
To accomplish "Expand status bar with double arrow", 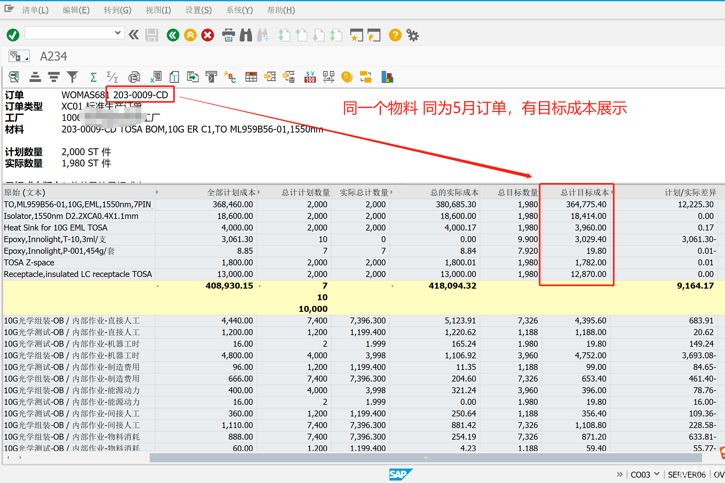I will 620,474.
